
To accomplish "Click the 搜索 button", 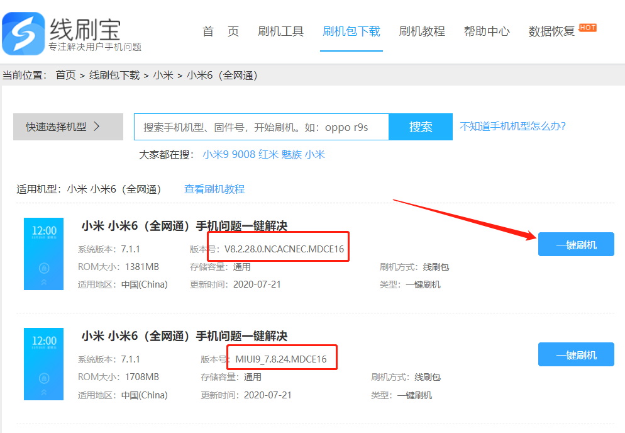I will coord(421,127).
